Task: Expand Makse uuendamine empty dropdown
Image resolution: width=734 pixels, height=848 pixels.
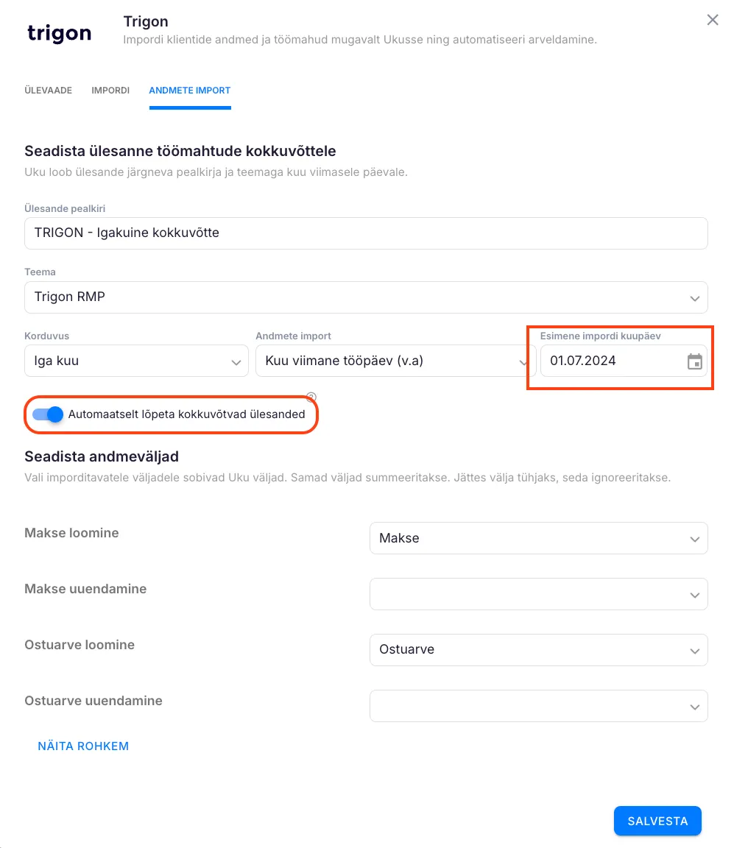Action: (x=538, y=594)
